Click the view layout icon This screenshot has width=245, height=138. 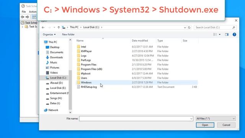coord(215,34)
